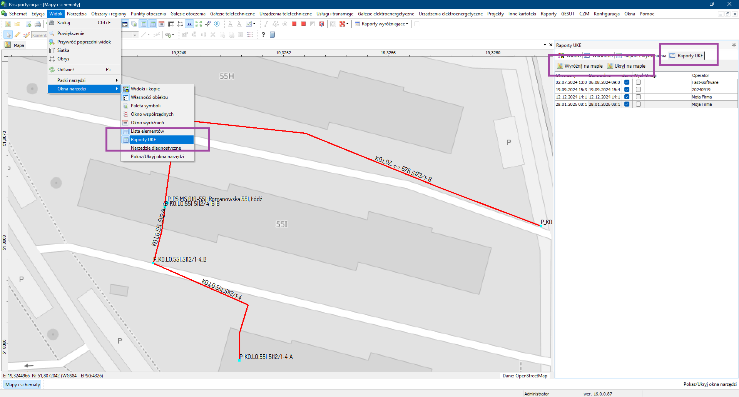Click the Wyróżnij na mapie button
739x397 pixels.
point(580,66)
